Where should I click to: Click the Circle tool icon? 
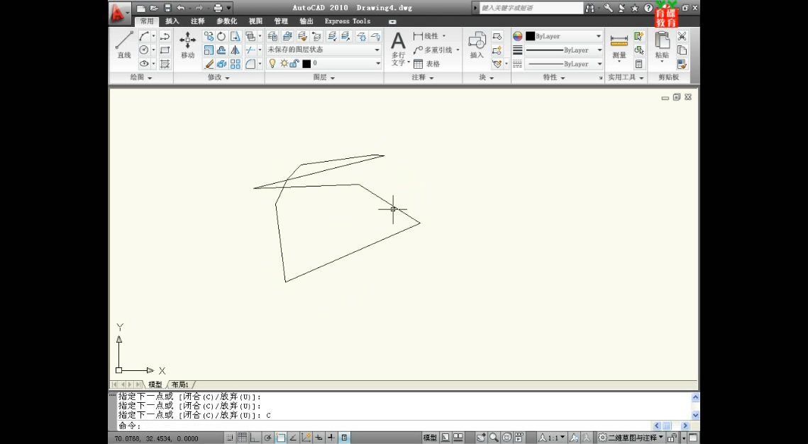[144, 50]
